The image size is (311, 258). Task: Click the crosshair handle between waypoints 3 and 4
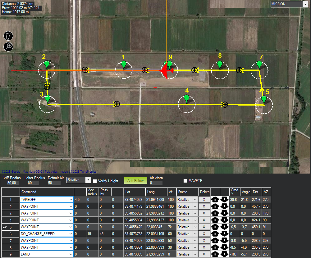pyautogui.click(x=117, y=104)
